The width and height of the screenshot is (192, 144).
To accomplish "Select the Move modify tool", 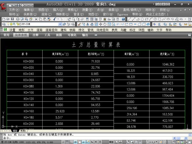I will point(101,24).
